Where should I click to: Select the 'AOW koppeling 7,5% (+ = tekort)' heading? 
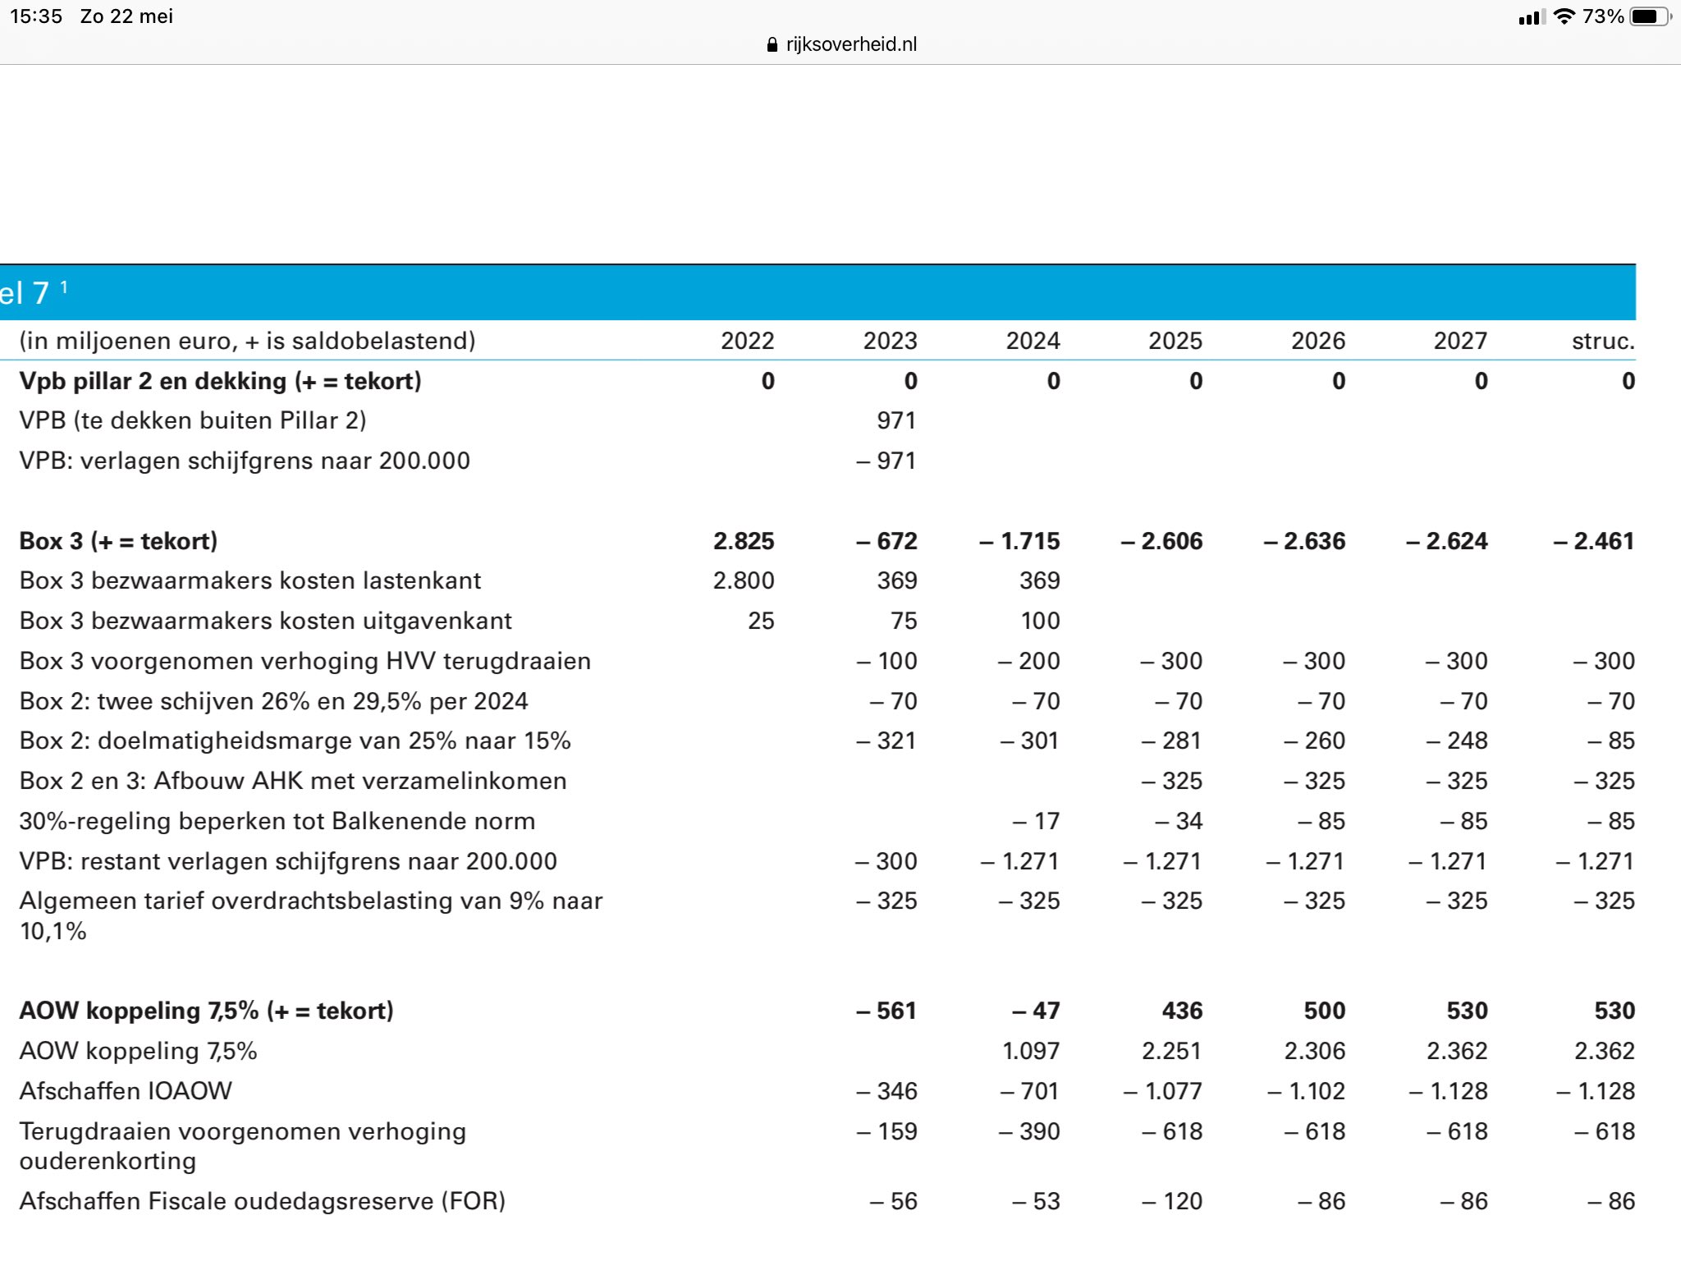[x=206, y=1011]
